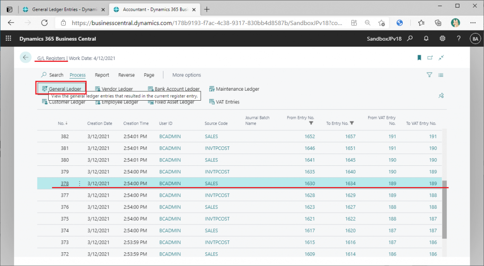The image size is (484, 266).
Task: Open browser profile picture
Action: coord(455,23)
